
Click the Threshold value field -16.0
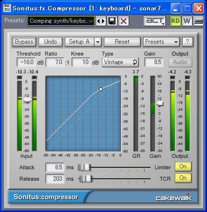26,62
